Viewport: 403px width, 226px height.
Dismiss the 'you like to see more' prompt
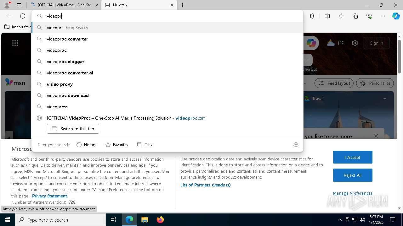[x=376, y=136]
